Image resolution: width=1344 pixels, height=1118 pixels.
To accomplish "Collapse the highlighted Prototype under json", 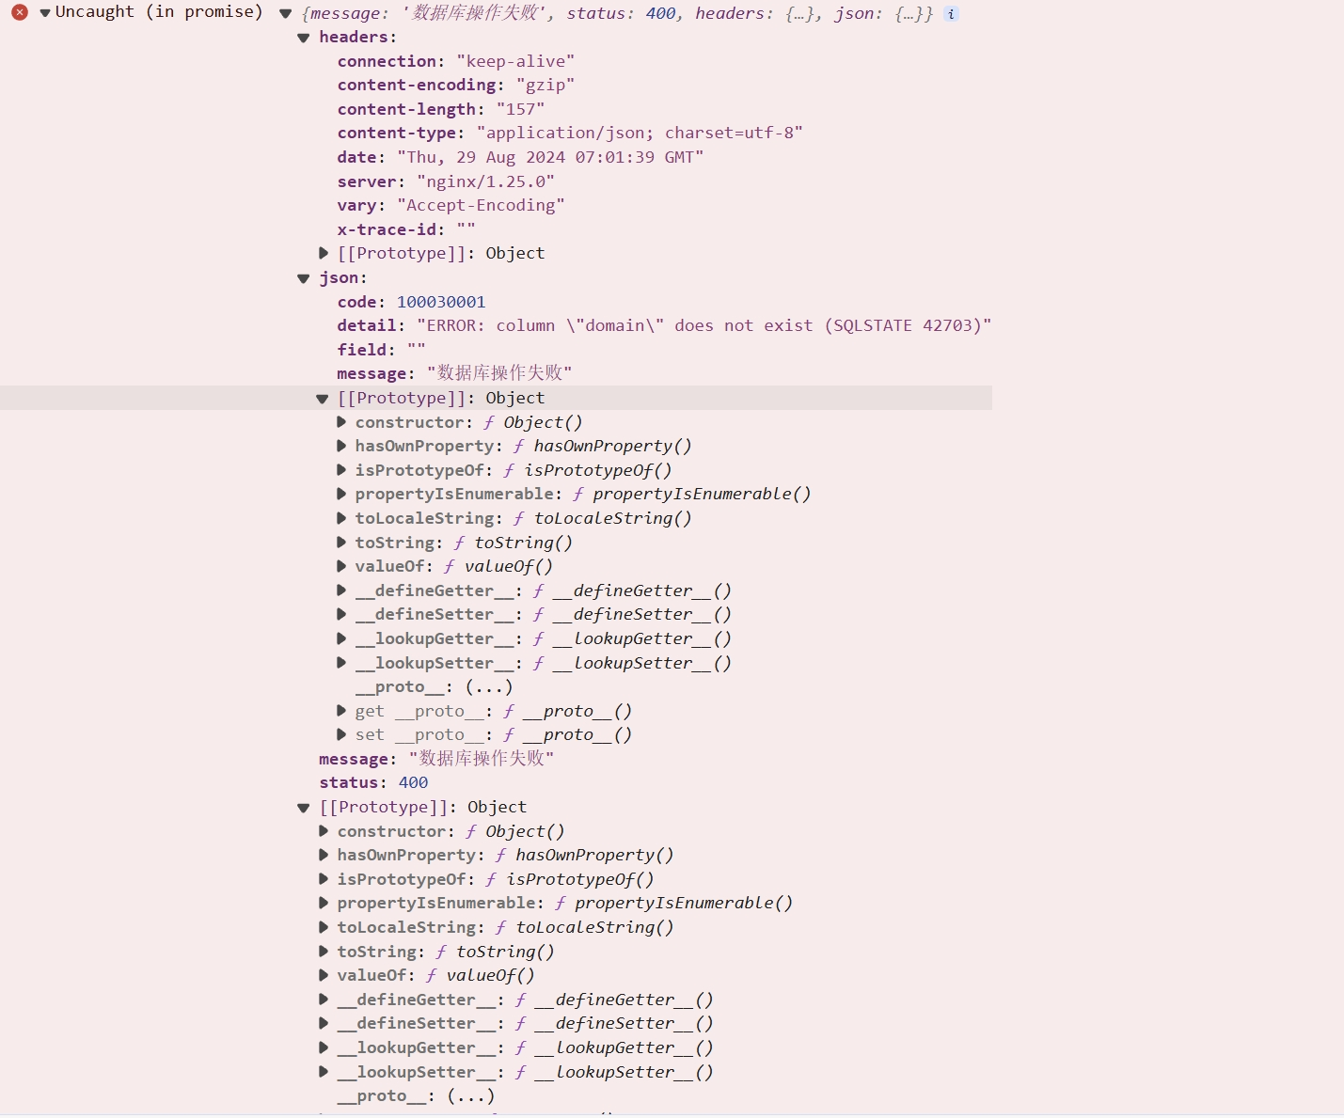I will point(323,400).
